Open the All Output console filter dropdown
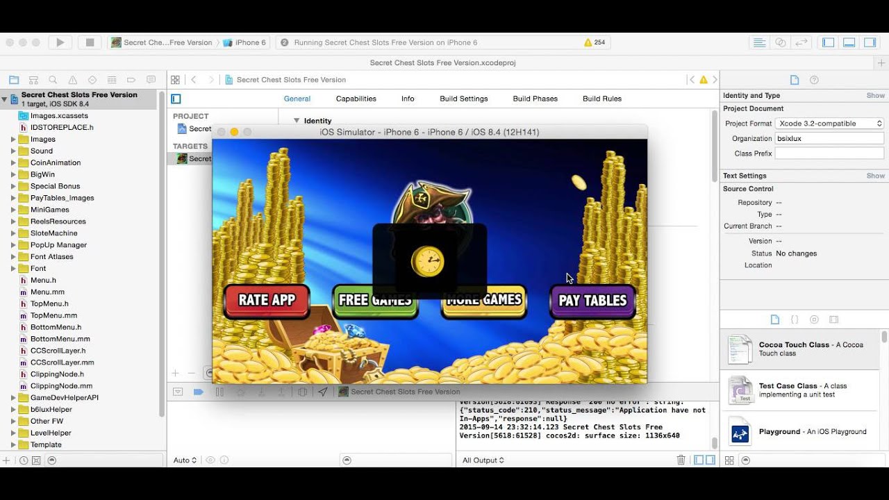This screenshot has height=500, width=889. click(x=483, y=460)
